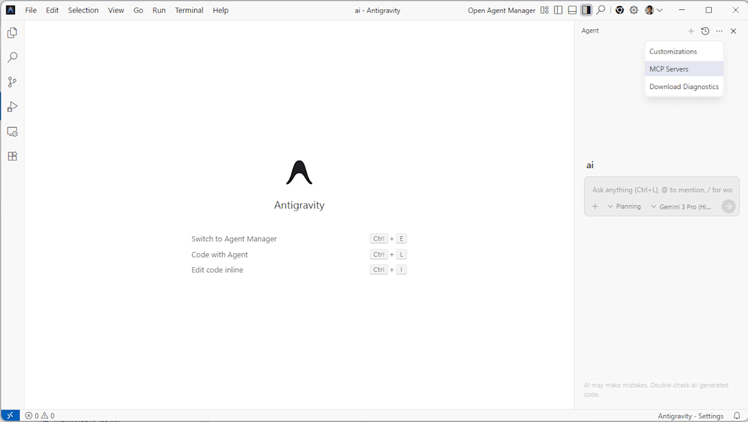The height and width of the screenshot is (422, 748).
Task: Open the File menu
Action: pos(31,10)
